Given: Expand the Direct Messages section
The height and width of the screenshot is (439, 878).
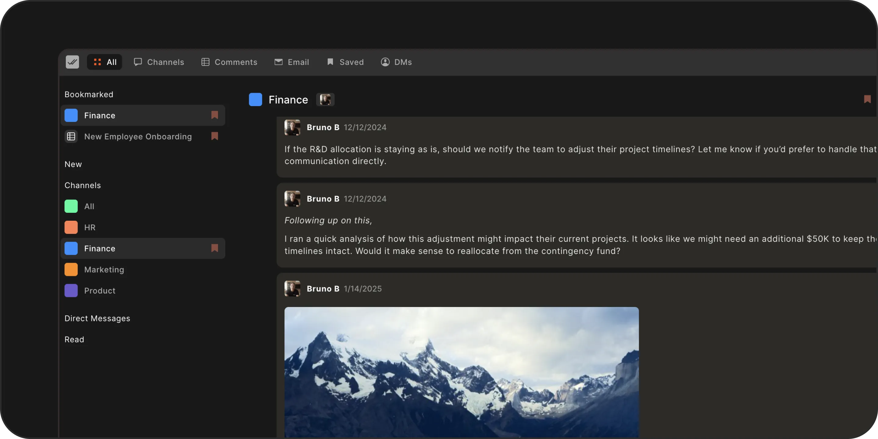Looking at the screenshot, I should (97, 318).
